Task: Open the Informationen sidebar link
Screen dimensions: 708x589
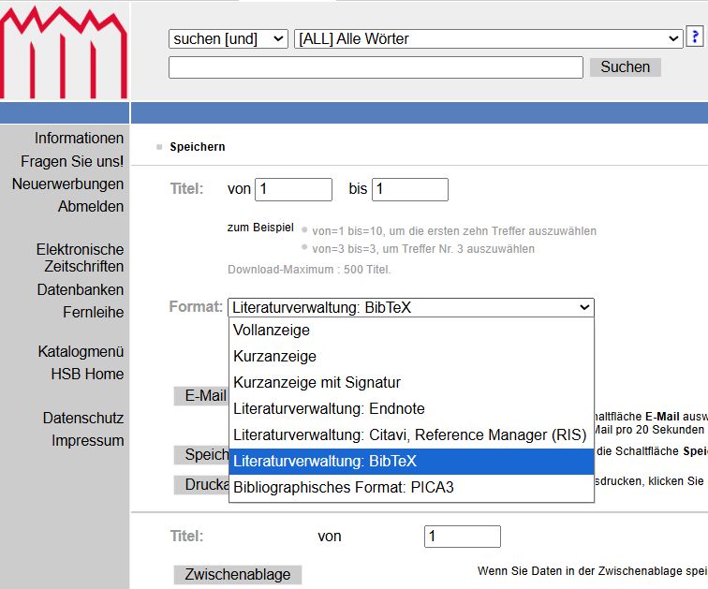Action: (79, 139)
